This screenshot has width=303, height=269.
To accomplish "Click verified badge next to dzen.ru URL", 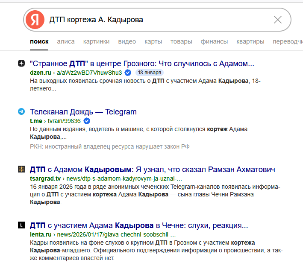I will point(128,73).
